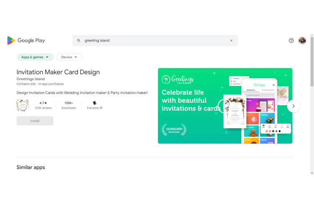
Task: Click the Install button
Action: (35, 121)
